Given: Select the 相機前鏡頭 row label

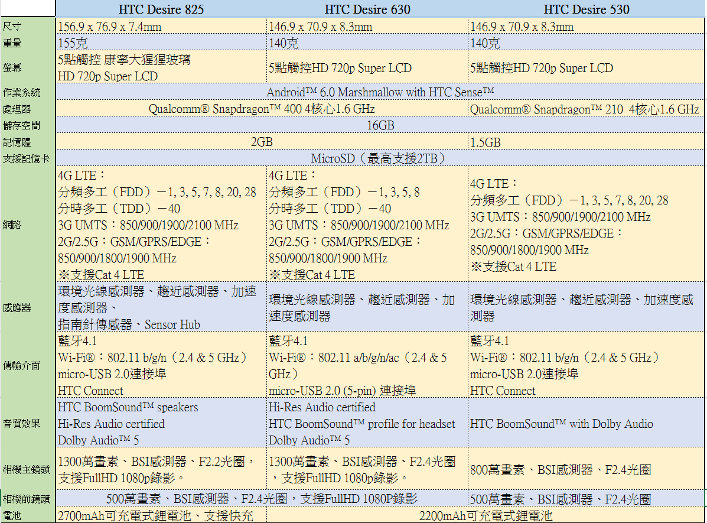Looking at the screenshot, I should click(28, 499).
